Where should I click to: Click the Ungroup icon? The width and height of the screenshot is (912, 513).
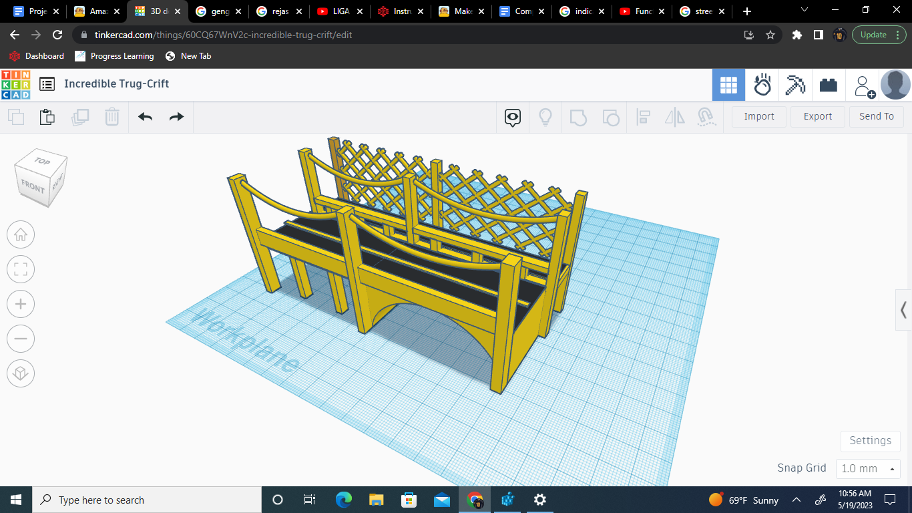pos(611,117)
